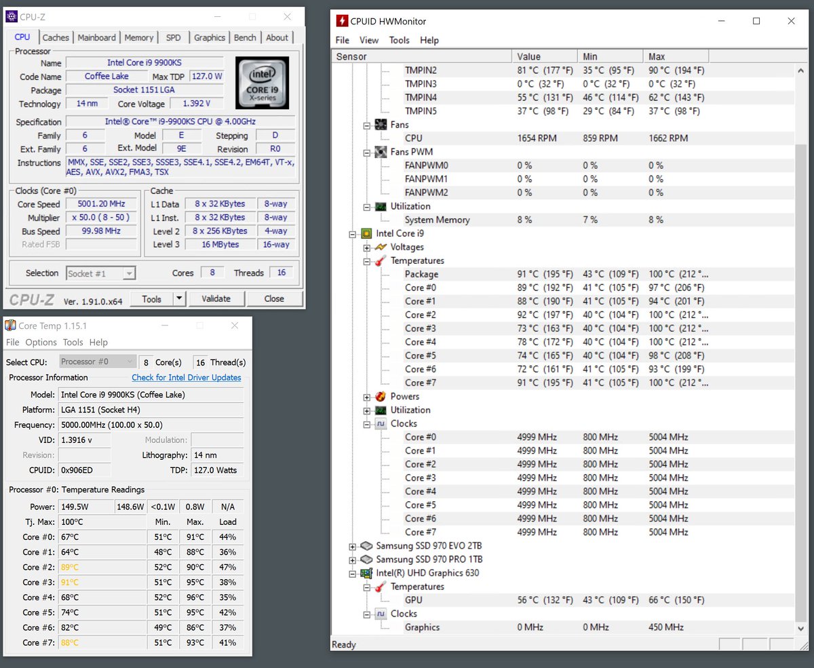814x668 pixels.
Task: Click the Fans node icon in HWMonitor
Action: (x=381, y=125)
